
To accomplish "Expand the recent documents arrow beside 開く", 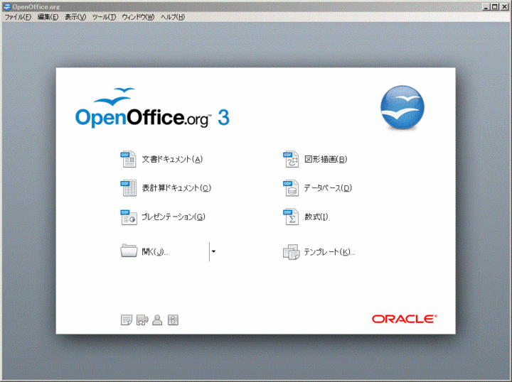I will click(213, 251).
